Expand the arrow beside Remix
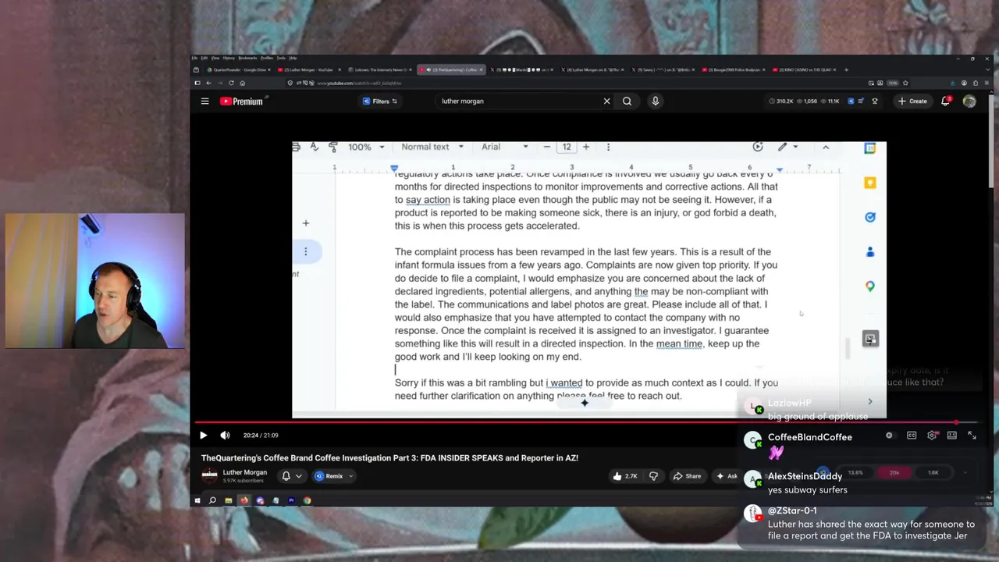The width and height of the screenshot is (999, 562). pyautogui.click(x=350, y=476)
